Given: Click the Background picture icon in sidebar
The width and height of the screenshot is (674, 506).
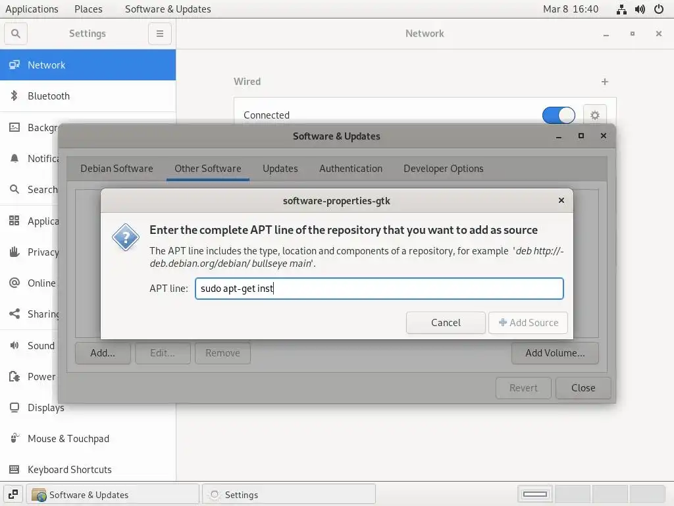Looking at the screenshot, I should [x=14, y=127].
